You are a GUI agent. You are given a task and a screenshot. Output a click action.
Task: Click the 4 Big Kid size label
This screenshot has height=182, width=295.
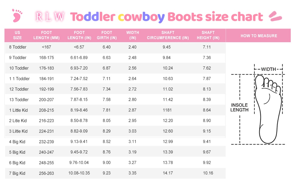coord(17,142)
